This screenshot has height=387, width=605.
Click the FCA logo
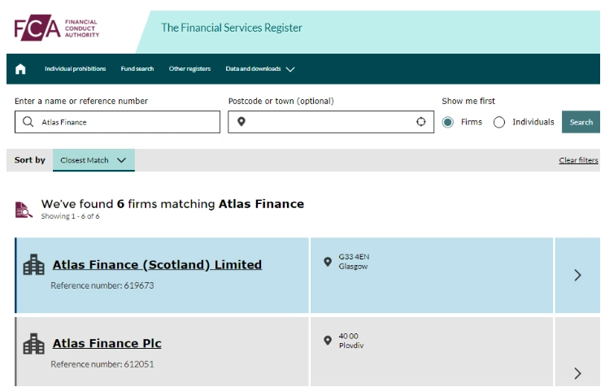point(57,28)
